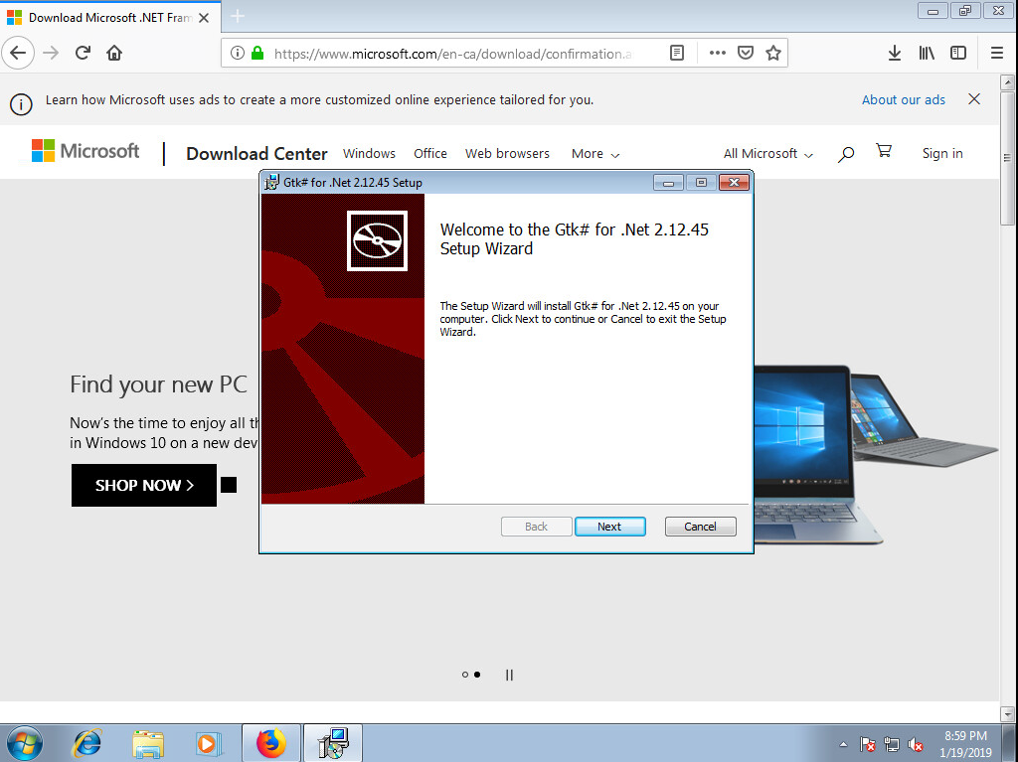The height and width of the screenshot is (762, 1018).
Task: Switch to Firefox in the taskbar
Action: pos(271,743)
